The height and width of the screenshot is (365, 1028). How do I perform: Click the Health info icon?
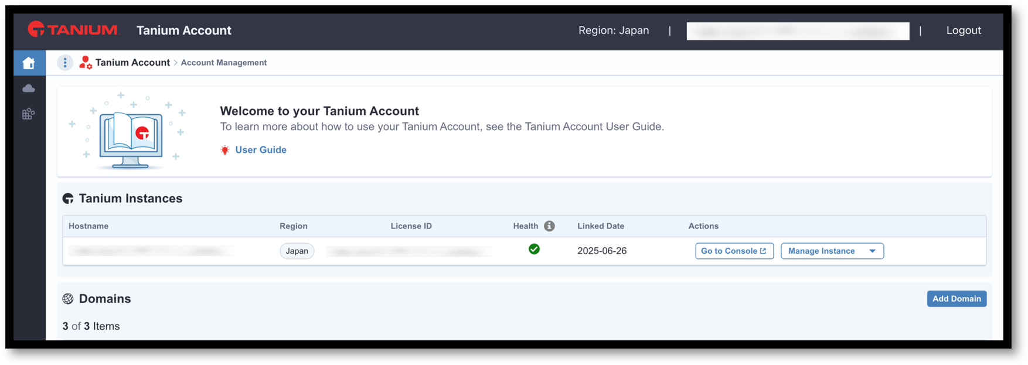click(549, 226)
